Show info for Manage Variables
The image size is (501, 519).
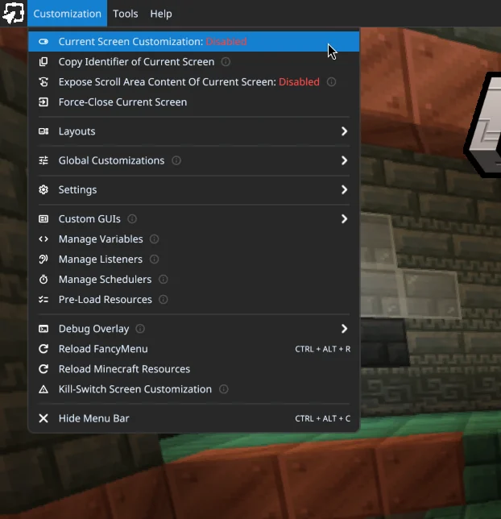(154, 239)
